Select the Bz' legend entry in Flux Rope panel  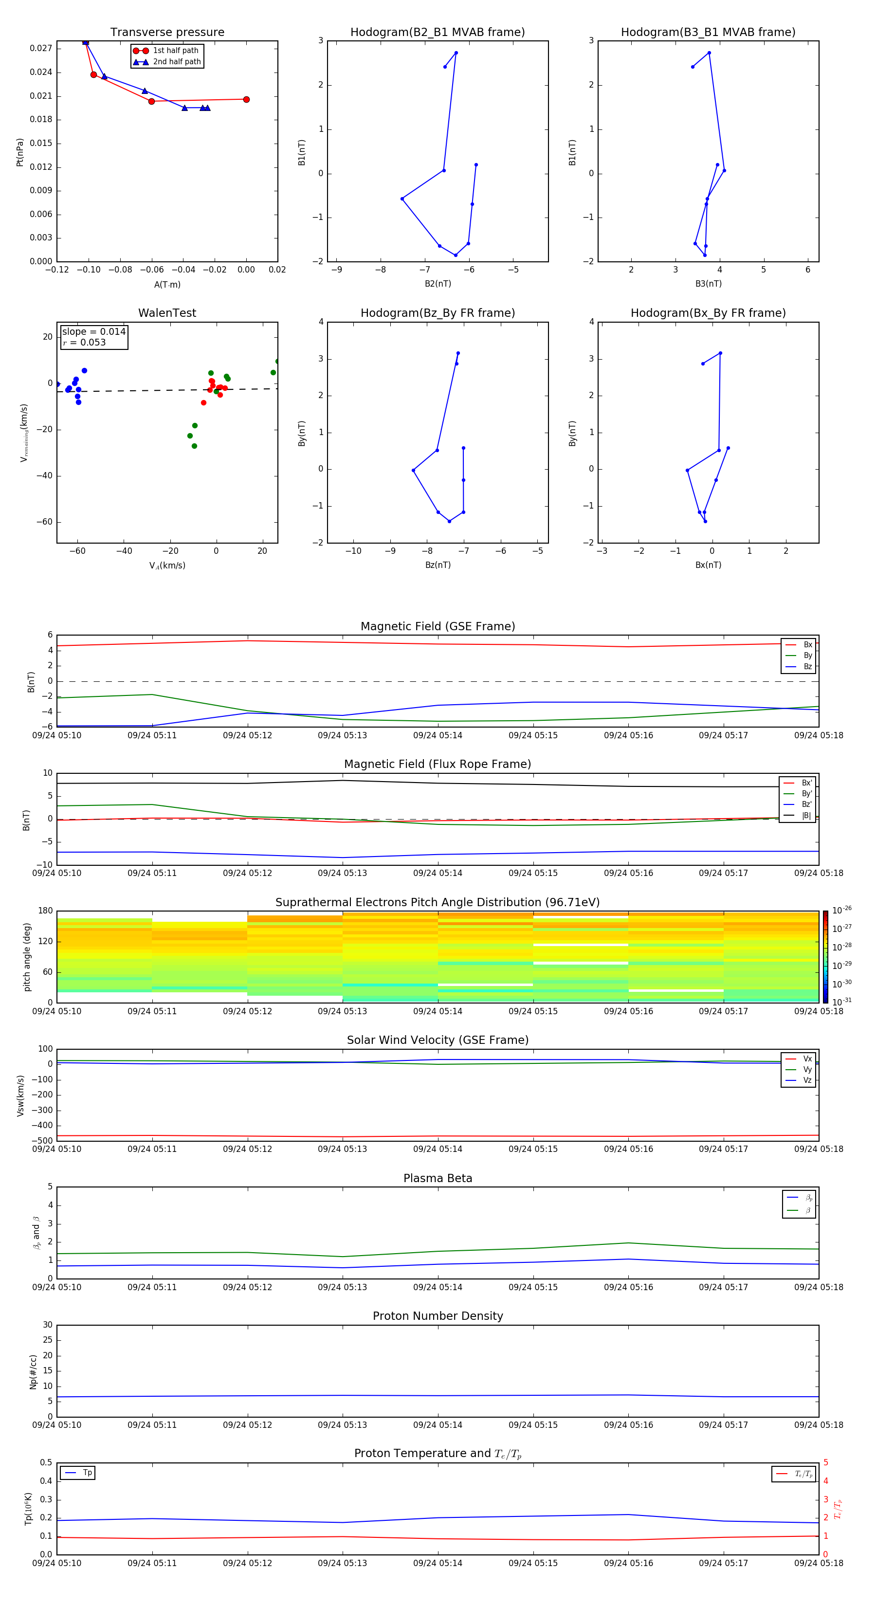coord(798,804)
